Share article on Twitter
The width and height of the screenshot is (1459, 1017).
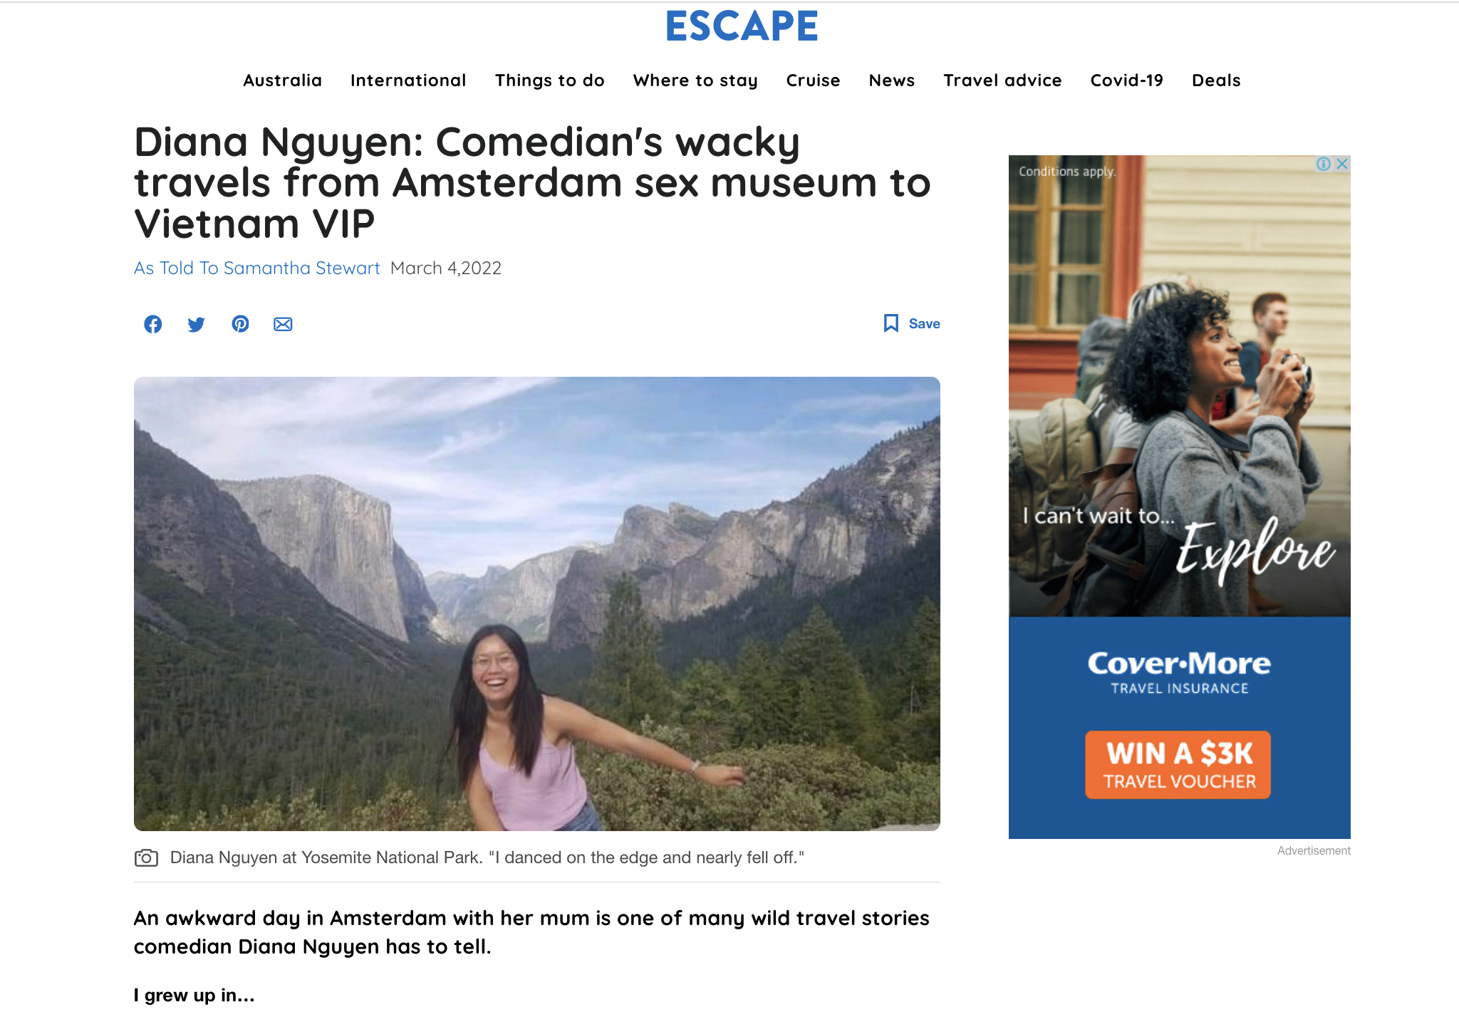click(196, 324)
